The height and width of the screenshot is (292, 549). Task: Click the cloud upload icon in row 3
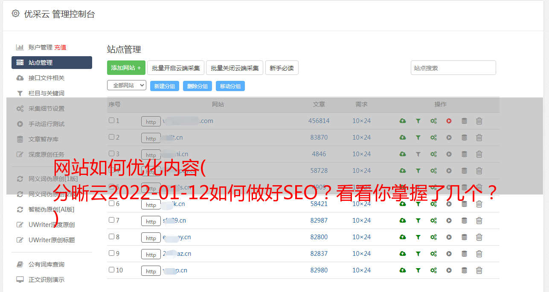click(x=403, y=154)
